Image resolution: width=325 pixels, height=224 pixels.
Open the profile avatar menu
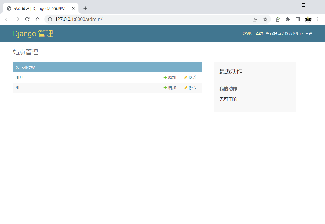pos(308,19)
